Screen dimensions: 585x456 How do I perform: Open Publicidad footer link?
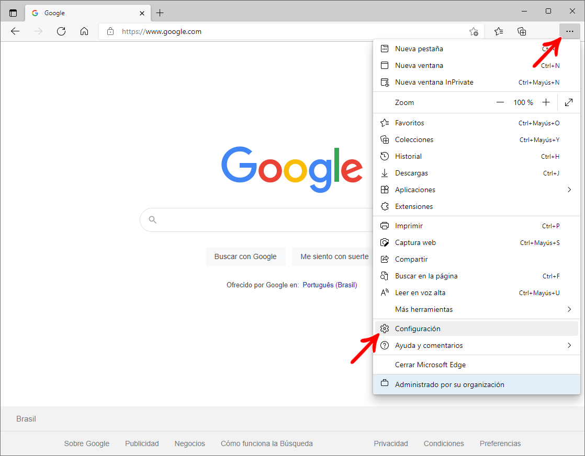point(142,443)
